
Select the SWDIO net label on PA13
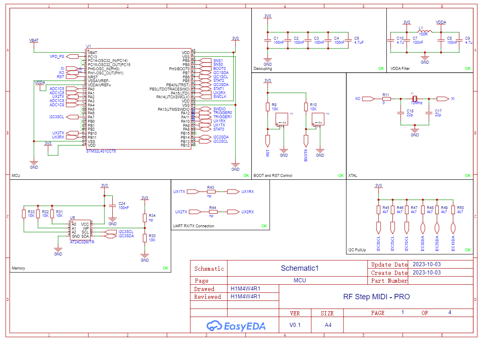tap(219, 109)
